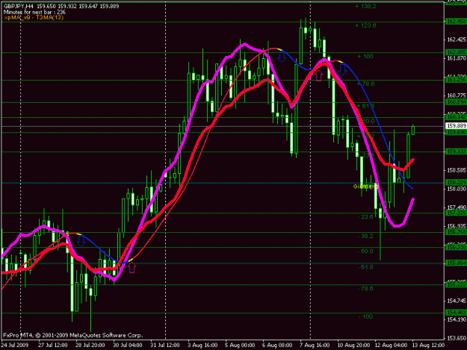Click the + 100 Fibonacci label

365,56
